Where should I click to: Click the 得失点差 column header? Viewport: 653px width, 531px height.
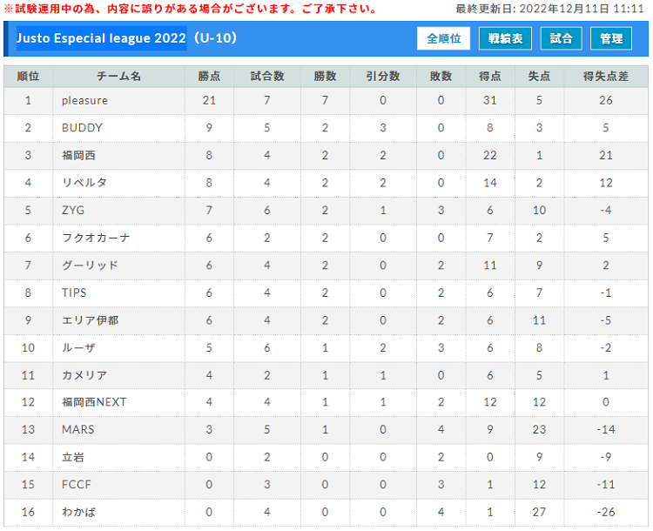[x=605, y=77]
